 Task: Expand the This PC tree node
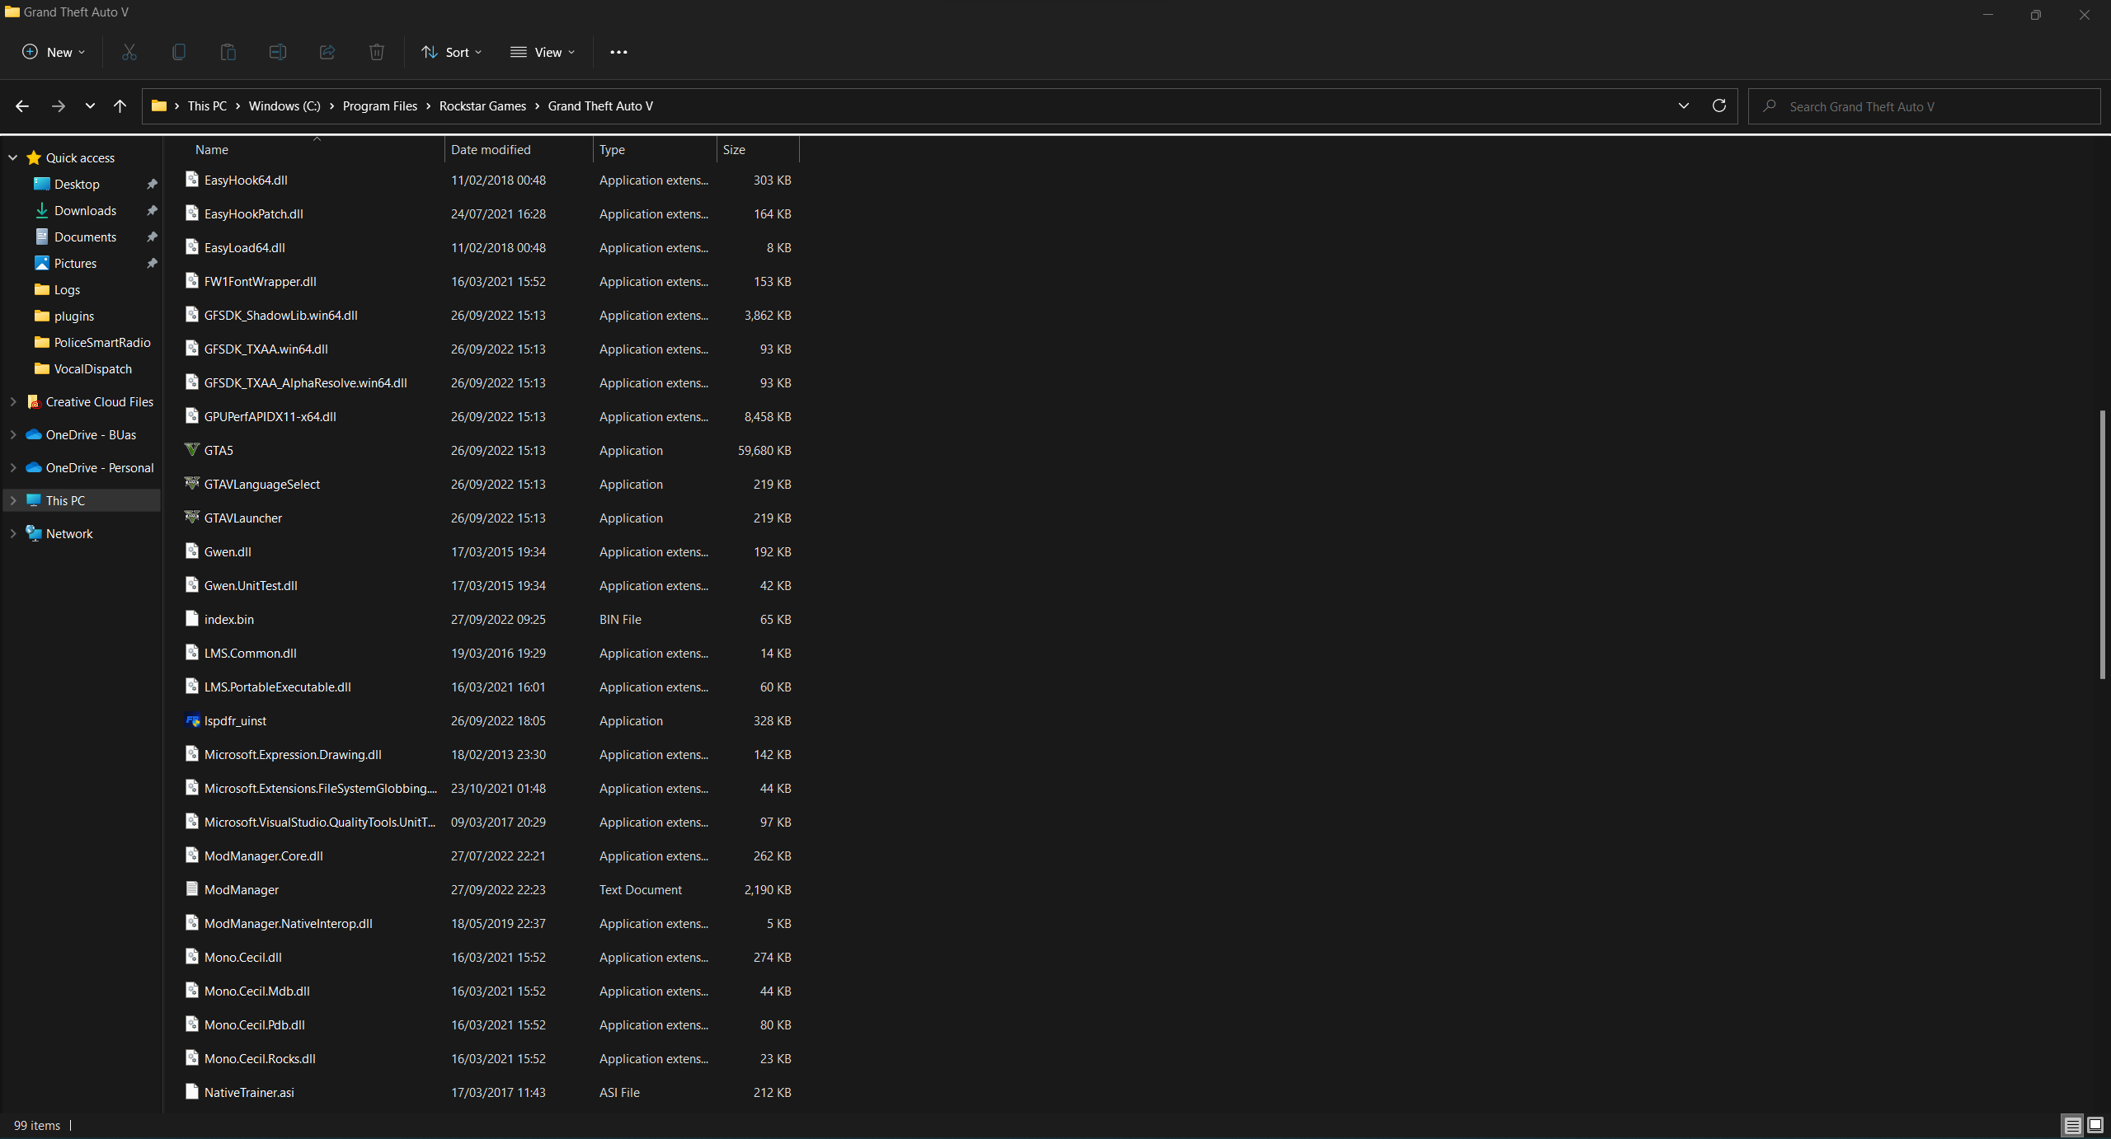coord(13,500)
